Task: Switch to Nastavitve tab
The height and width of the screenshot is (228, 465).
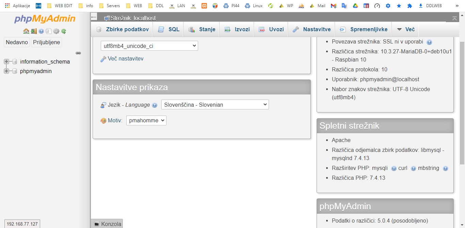Action: [311, 29]
